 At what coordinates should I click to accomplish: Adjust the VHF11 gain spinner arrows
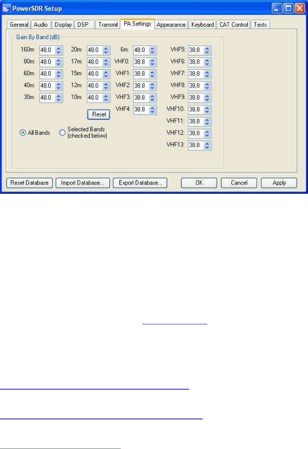(207, 121)
